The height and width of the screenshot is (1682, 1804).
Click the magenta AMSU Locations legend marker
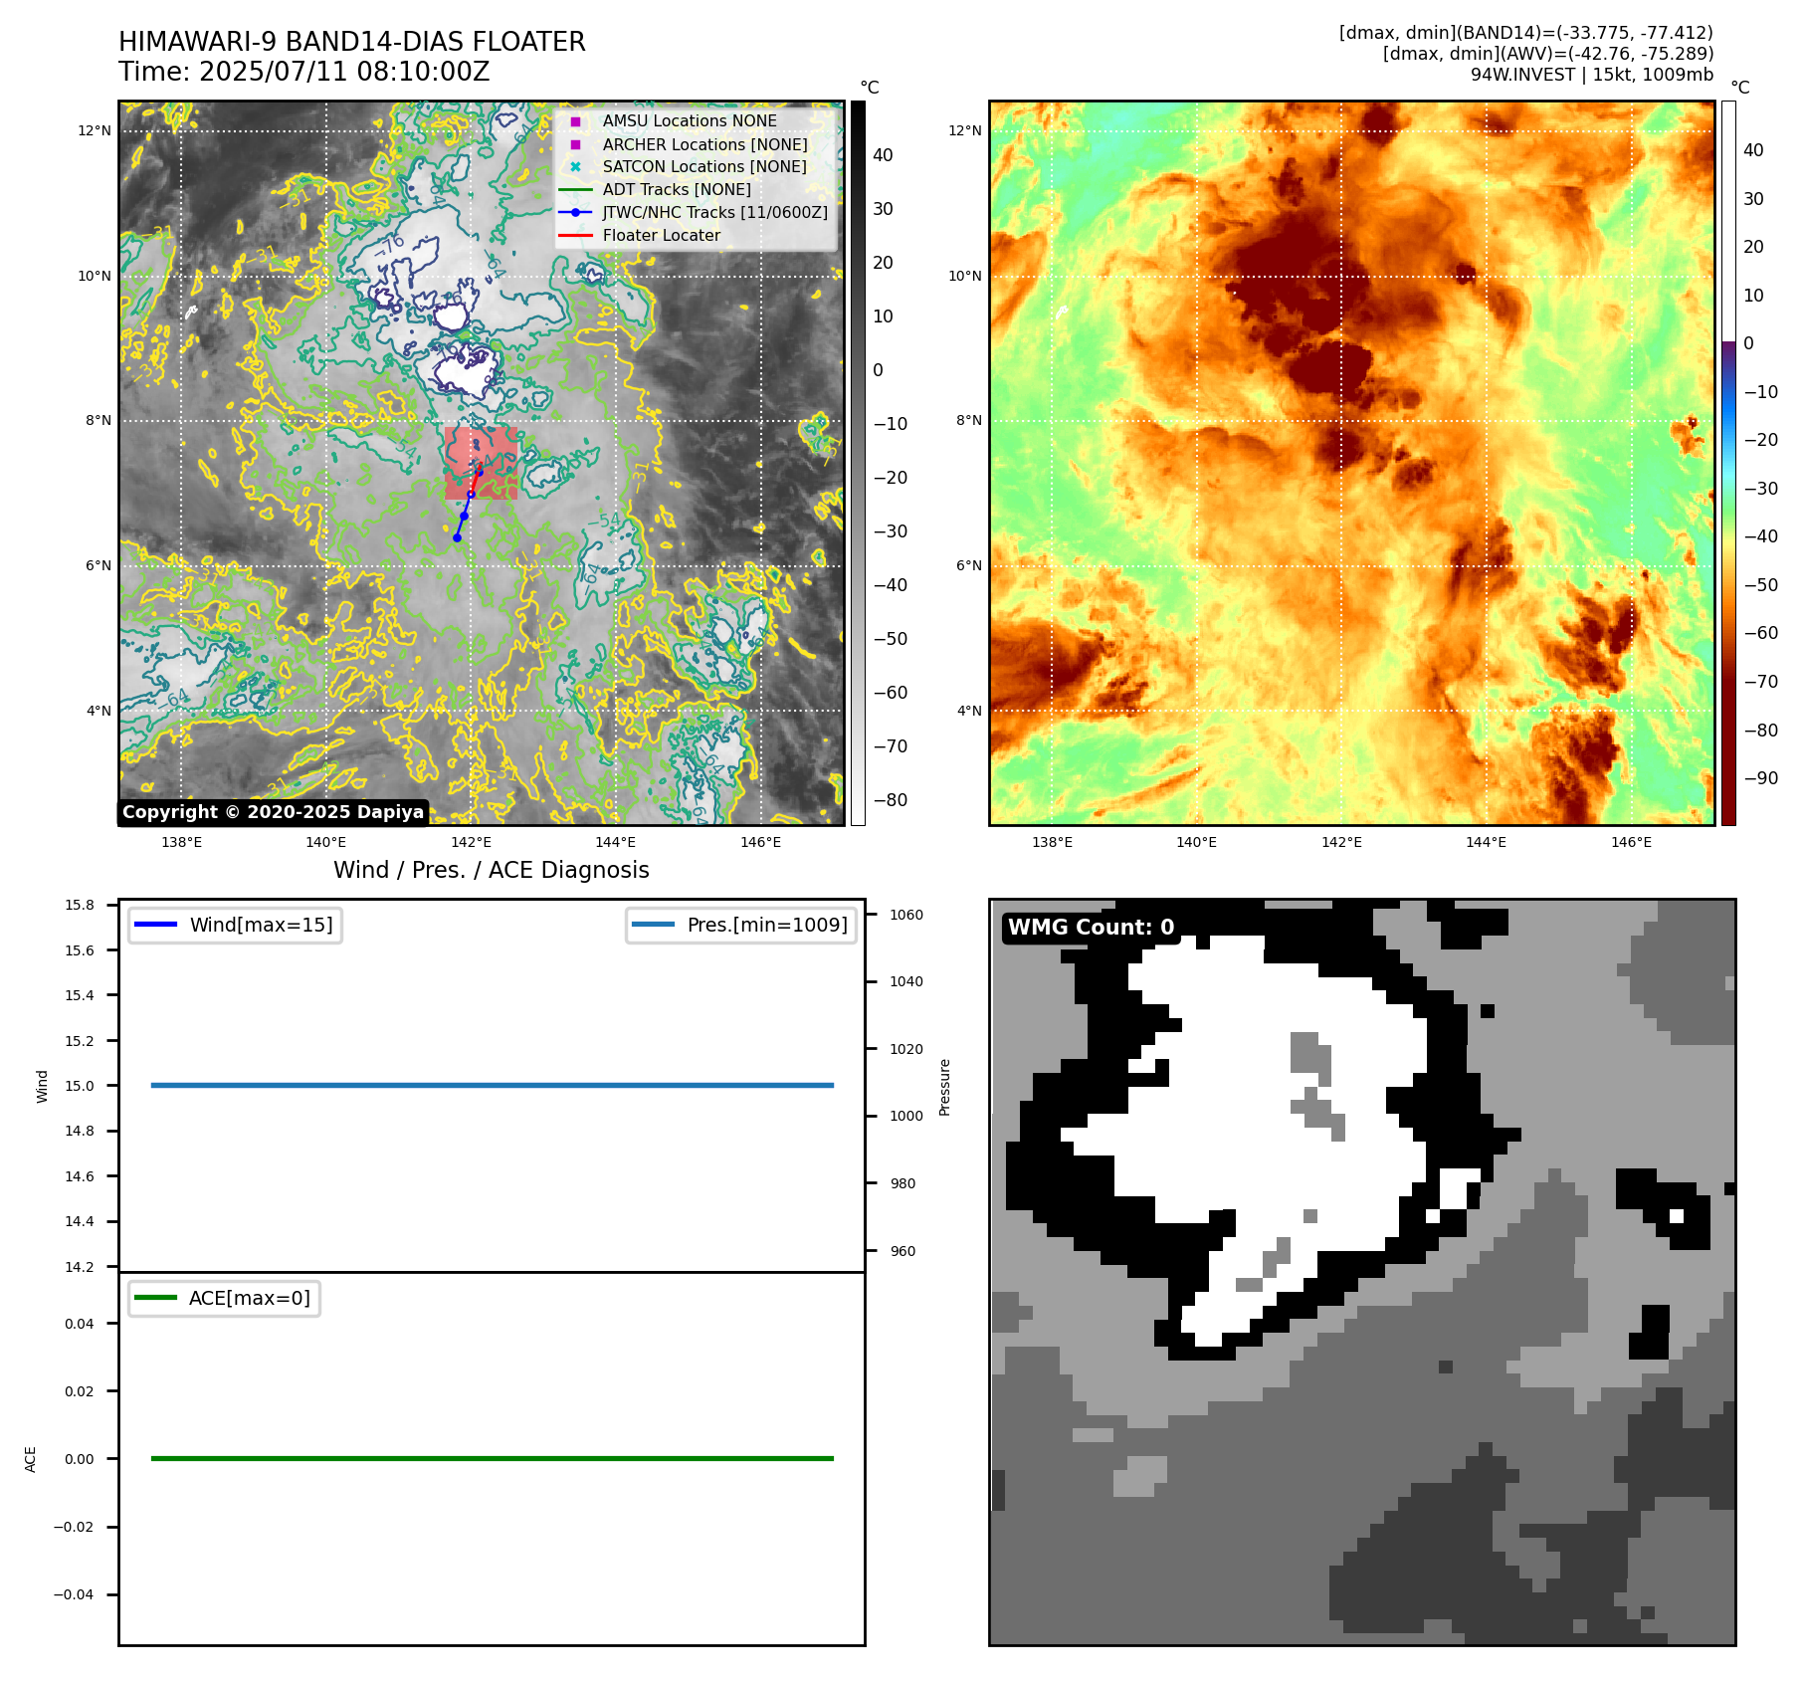click(575, 121)
